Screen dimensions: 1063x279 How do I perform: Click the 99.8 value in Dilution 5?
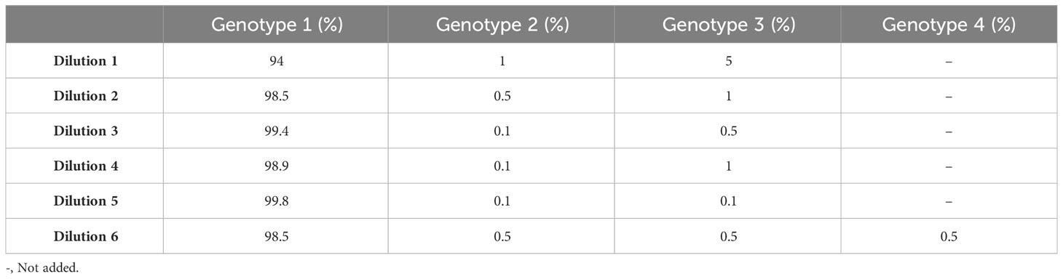click(x=276, y=201)
